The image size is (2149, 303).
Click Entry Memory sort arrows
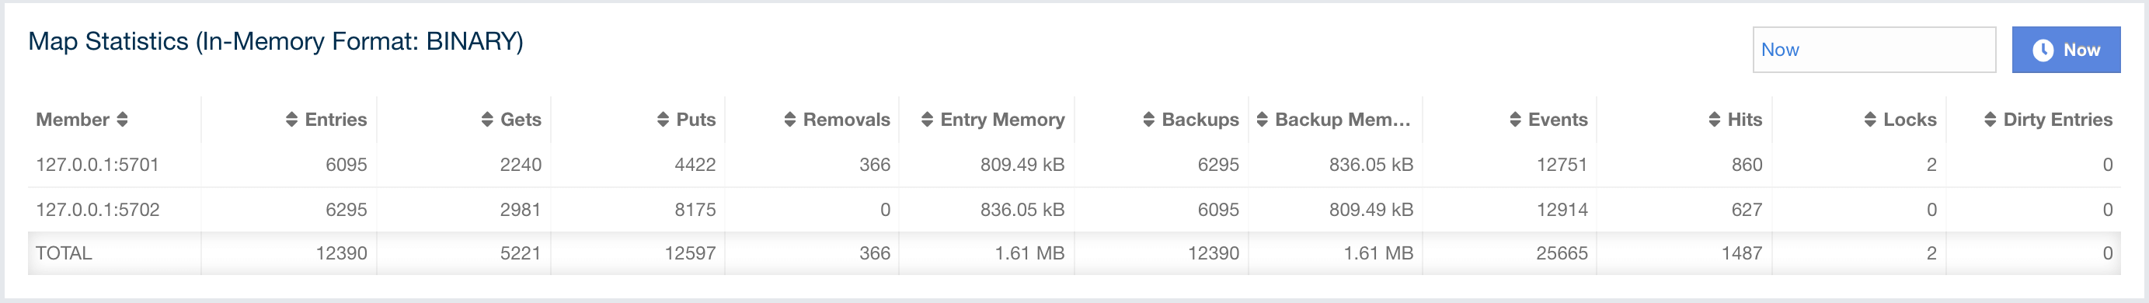tap(927, 120)
